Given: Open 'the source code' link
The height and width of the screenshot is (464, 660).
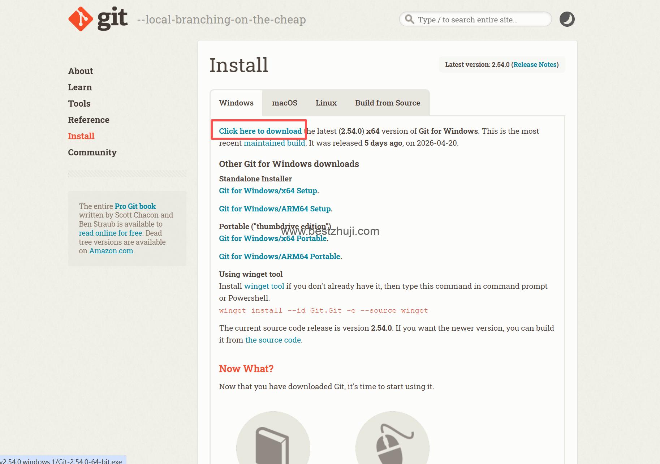Looking at the screenshot, I should coord(273,340).
